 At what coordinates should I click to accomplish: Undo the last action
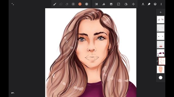(13, 93)
